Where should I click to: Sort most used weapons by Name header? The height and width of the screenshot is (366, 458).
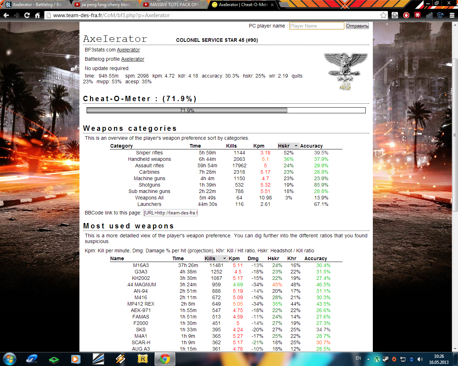tap(117, 258)
